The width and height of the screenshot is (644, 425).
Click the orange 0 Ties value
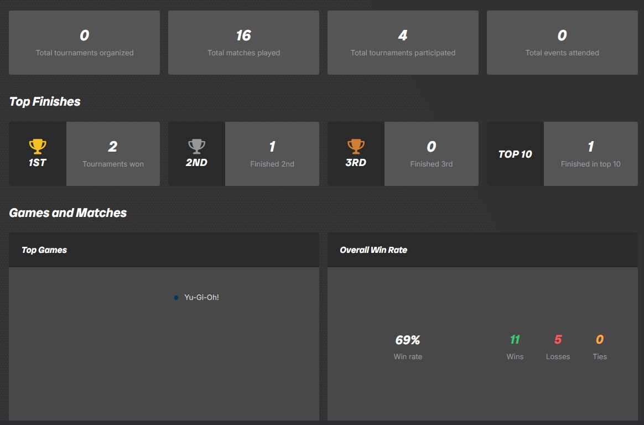600,340
